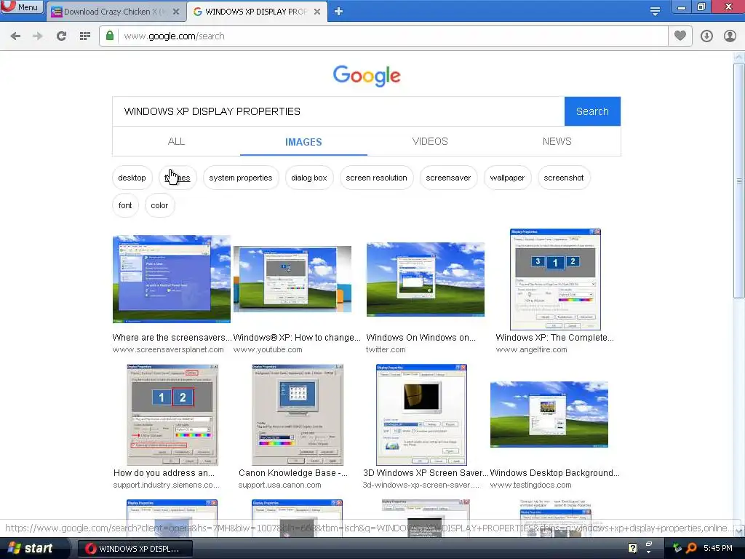Switch to the ALL results tab
This screenshot has width=745, height=559.
point(176,141)
